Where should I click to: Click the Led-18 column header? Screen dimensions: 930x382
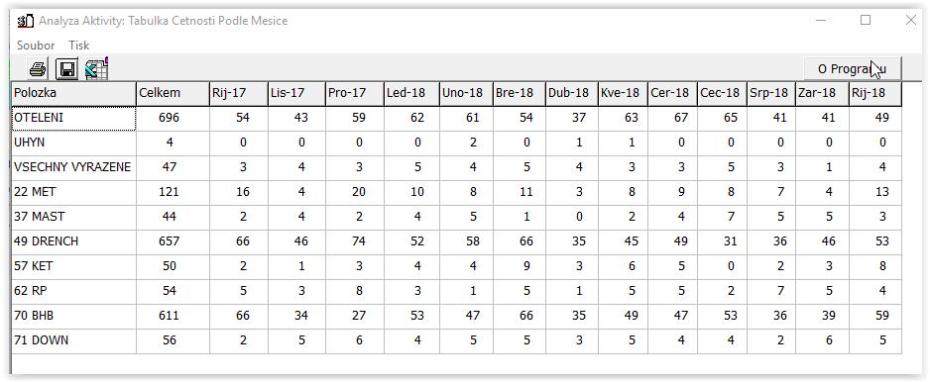[411, 94]
